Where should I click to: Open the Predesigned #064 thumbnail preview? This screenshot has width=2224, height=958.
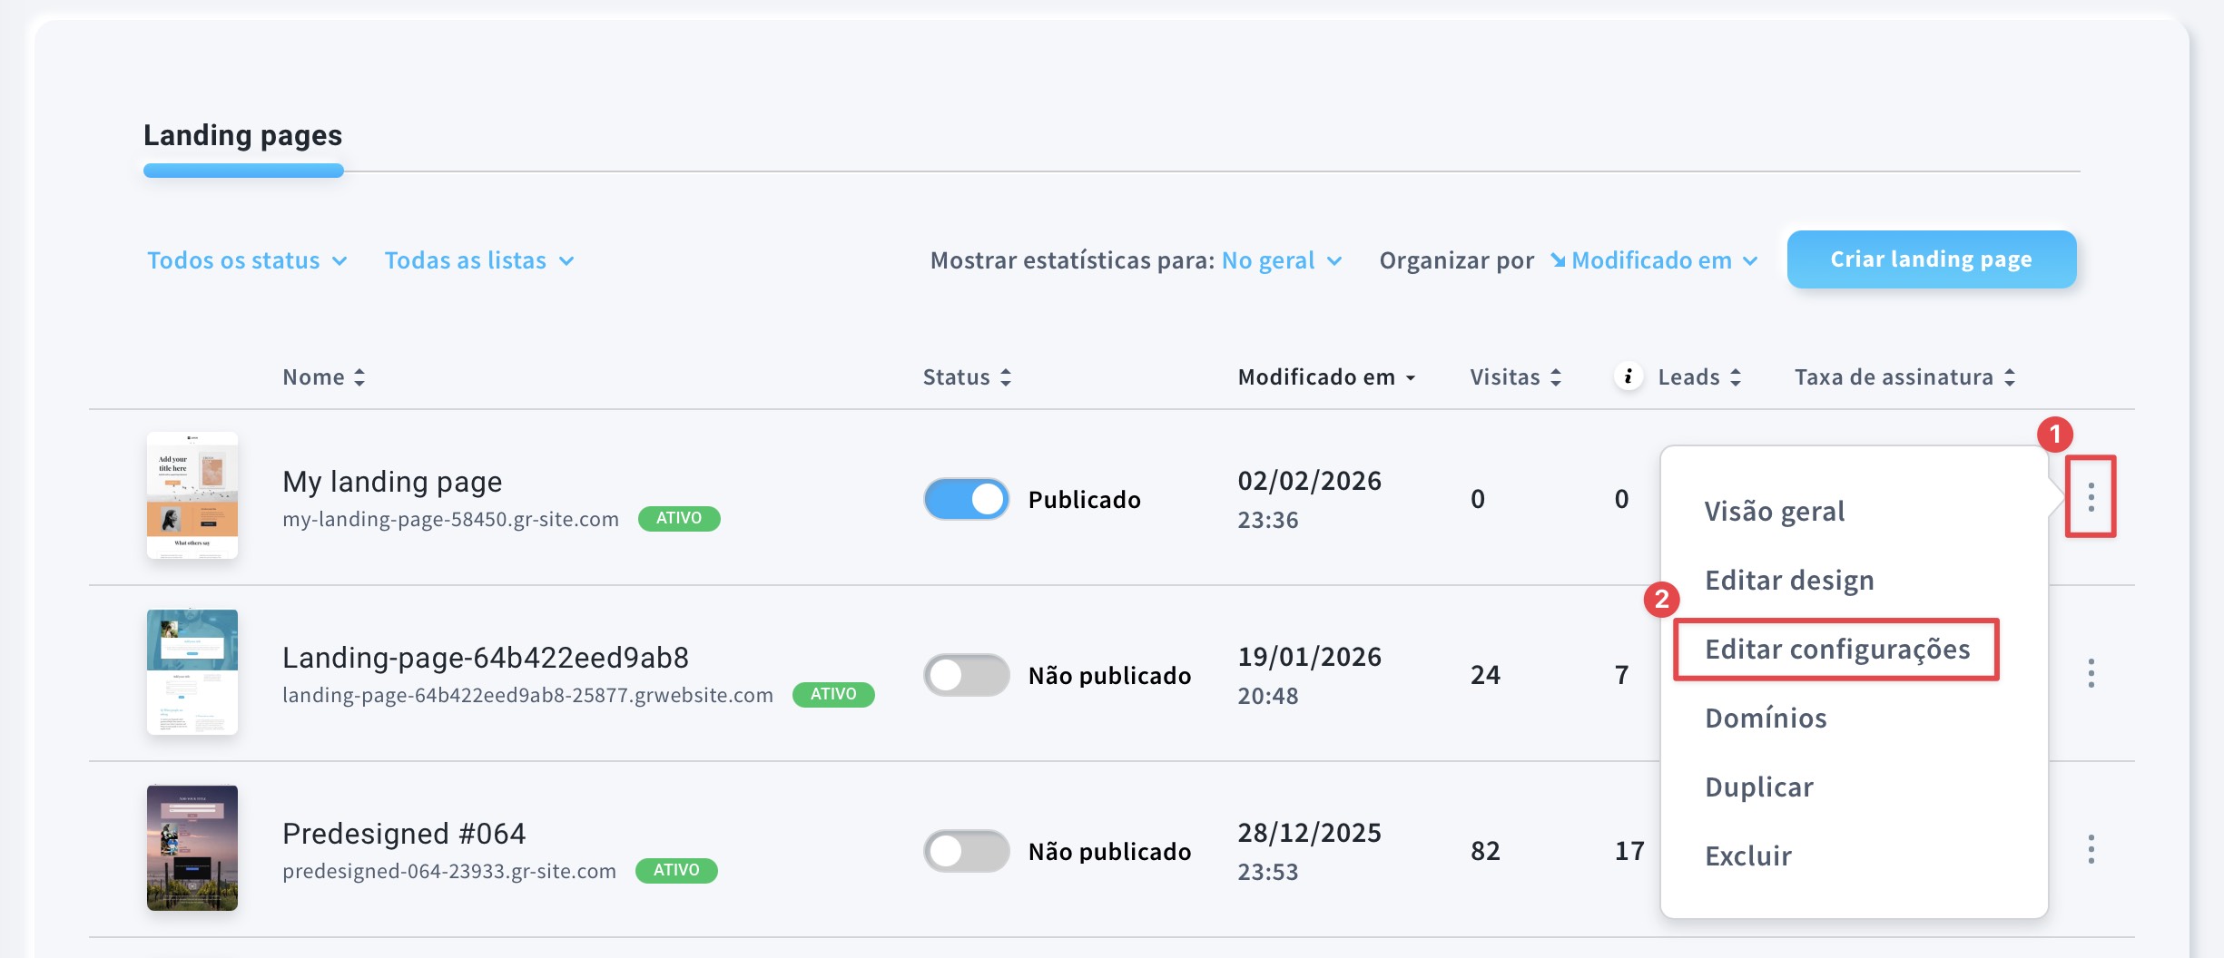coord(192,847)
